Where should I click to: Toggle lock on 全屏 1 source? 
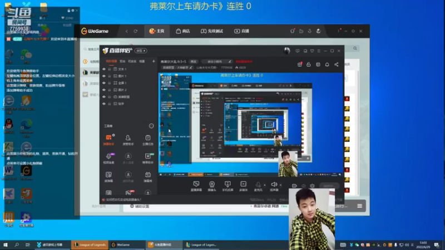point(109,83)
